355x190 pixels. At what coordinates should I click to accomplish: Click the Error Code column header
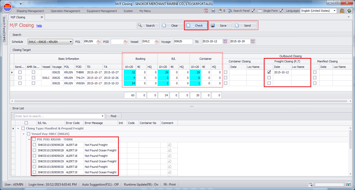[x=74, y=123]
